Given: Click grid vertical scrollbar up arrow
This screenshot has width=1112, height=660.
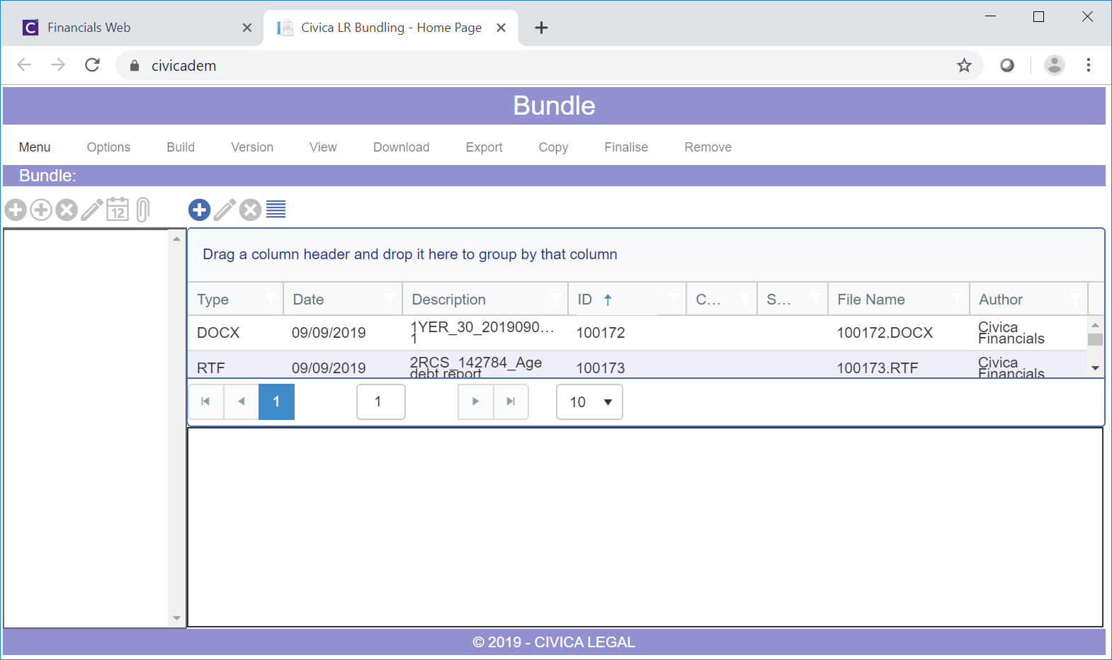Looking at the screenshot, I should click(1096, 324).
